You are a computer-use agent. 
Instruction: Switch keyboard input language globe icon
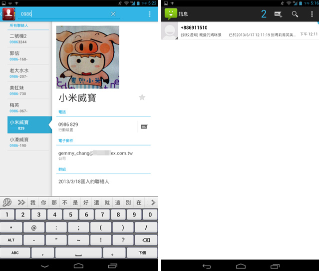tap(7, 202)
